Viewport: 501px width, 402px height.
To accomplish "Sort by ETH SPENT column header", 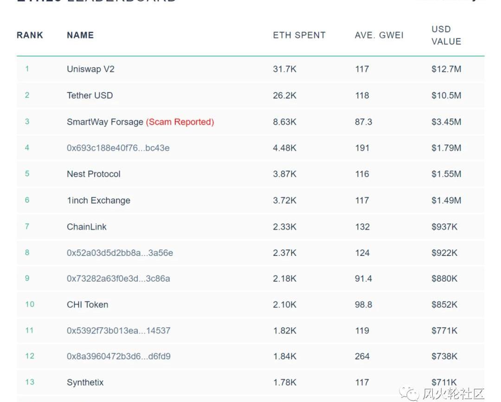I will coord(299,35).
